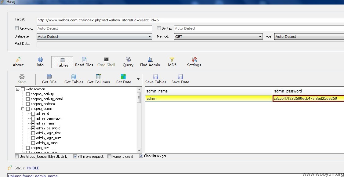Open the Method GET dropdown
The width and height of the screenshot is (344, 177).
(x=218, y=37)
